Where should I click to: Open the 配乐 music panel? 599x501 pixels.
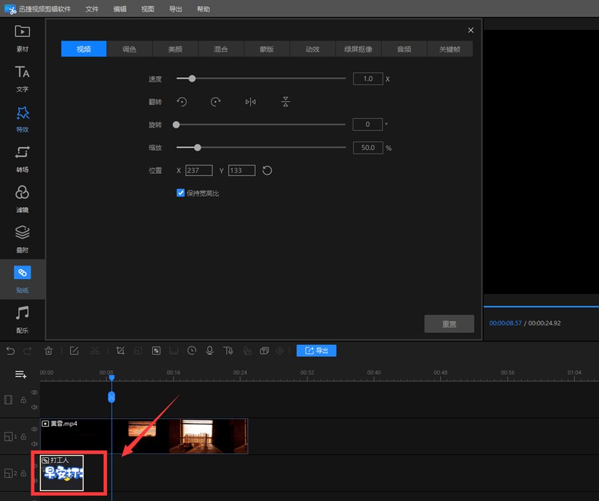[22, 320]
